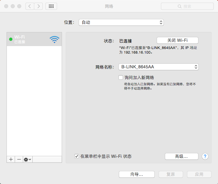218x184 pixels.
Task: Open the gear action menu
Action: [27, 159]
